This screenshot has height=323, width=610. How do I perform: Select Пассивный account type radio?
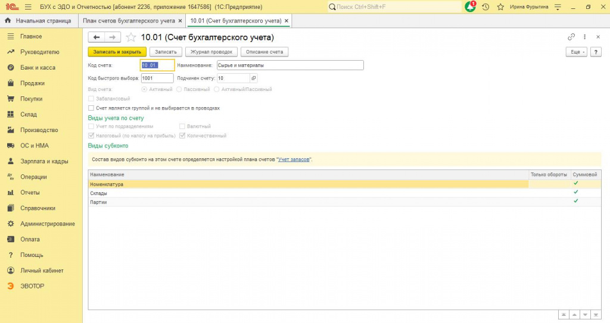(x=179, y=89)
